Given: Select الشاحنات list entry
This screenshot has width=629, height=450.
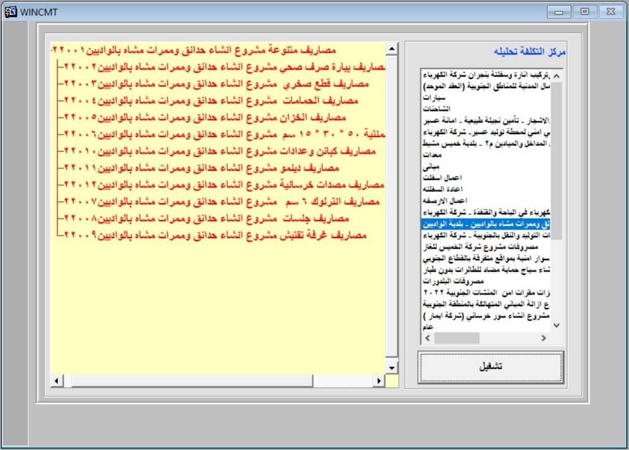Looking at the screenshot, I should click(435, 108).
